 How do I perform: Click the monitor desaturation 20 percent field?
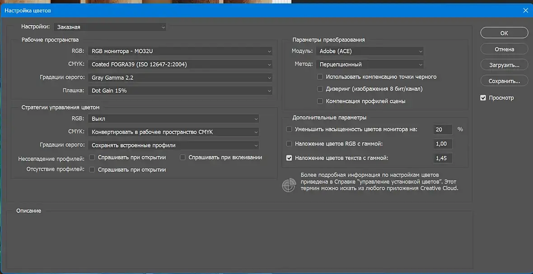click(x=443, y=129)
